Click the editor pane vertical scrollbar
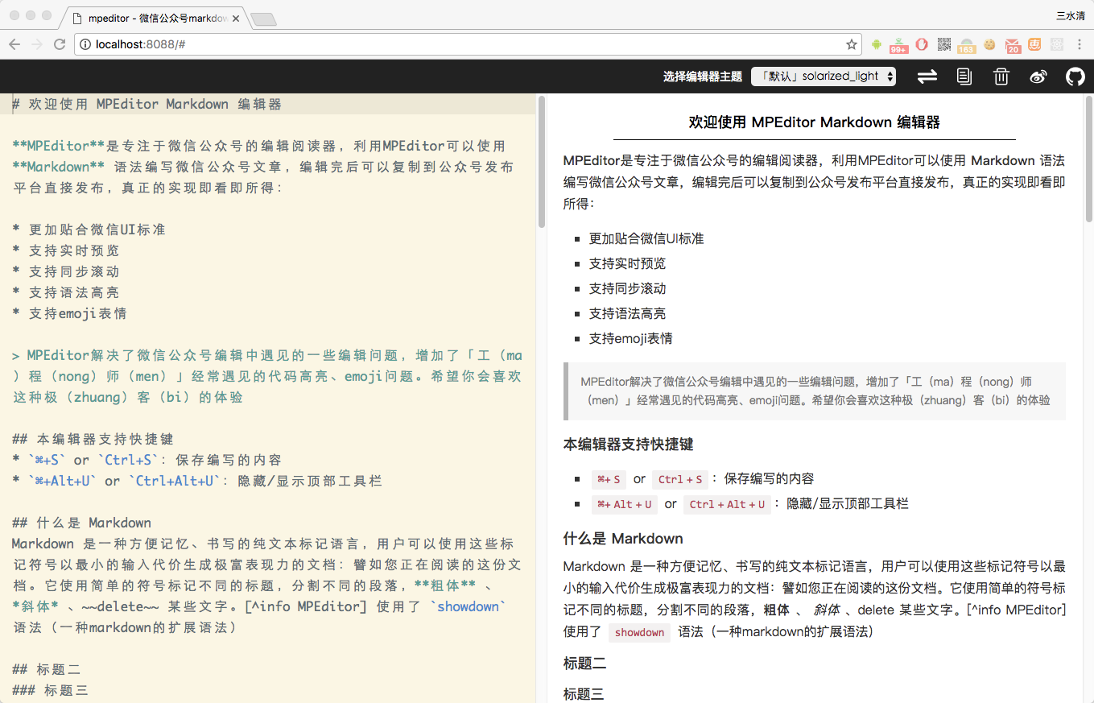The height and width of the screenshot is (703, 1094). [x=542, y=161]
